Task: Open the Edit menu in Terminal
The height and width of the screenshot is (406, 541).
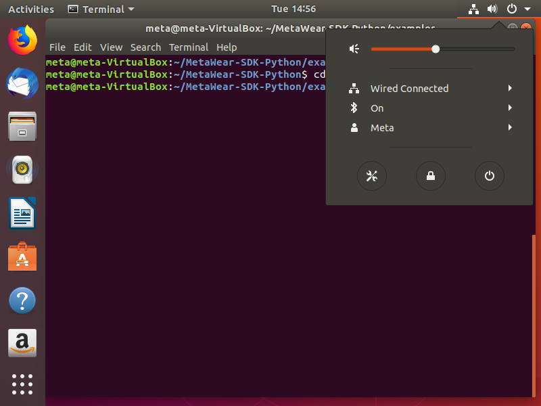Action: coord(83,47)
